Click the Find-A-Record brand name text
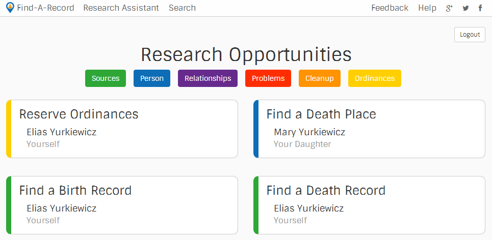 click(x=45, y=8)
